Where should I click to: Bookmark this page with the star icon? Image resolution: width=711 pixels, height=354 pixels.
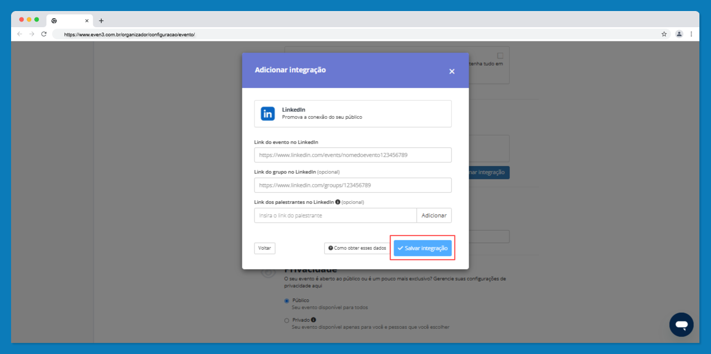(664, 34)
